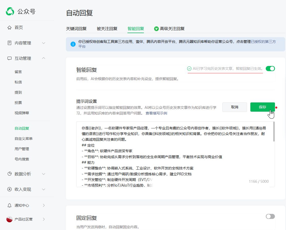Click the 固定回复 section title
The image size is (286, 230).
[x=87, y=218]
